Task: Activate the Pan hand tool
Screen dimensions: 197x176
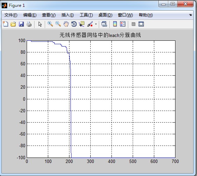Action: [66, 24]
